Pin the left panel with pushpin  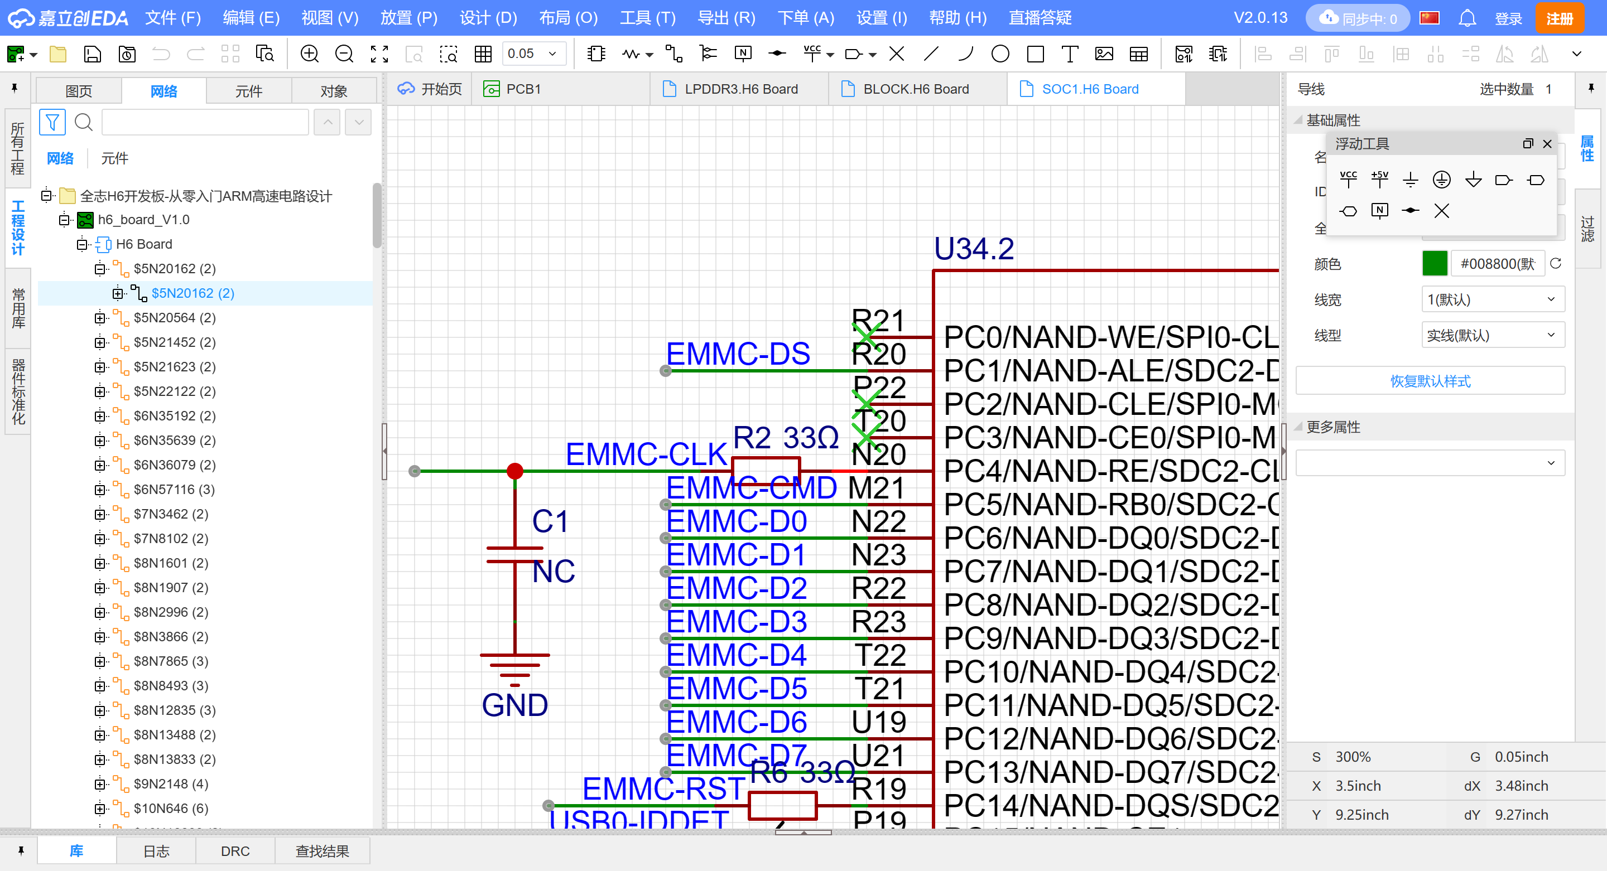pyautogui.click(x=15, y=89)
